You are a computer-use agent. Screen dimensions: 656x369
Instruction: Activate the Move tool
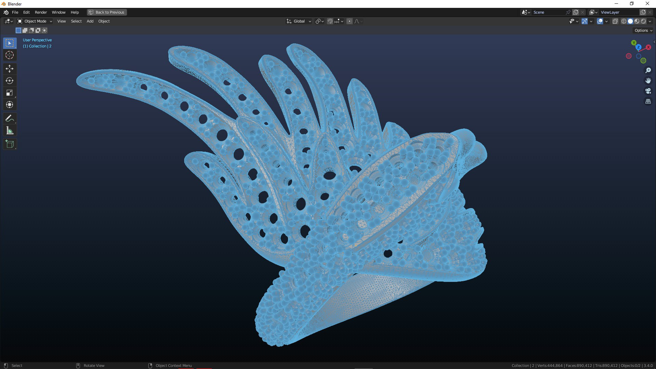(10, 69)
